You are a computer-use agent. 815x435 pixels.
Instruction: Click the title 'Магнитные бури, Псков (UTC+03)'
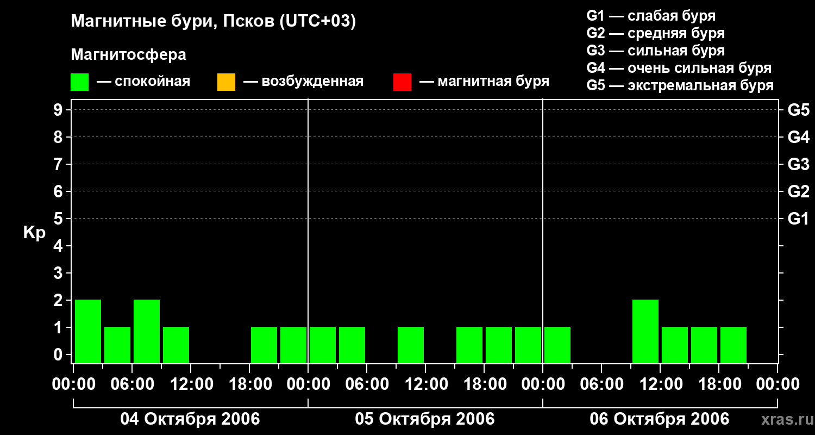pyautogui.click(x=214, y=22)
